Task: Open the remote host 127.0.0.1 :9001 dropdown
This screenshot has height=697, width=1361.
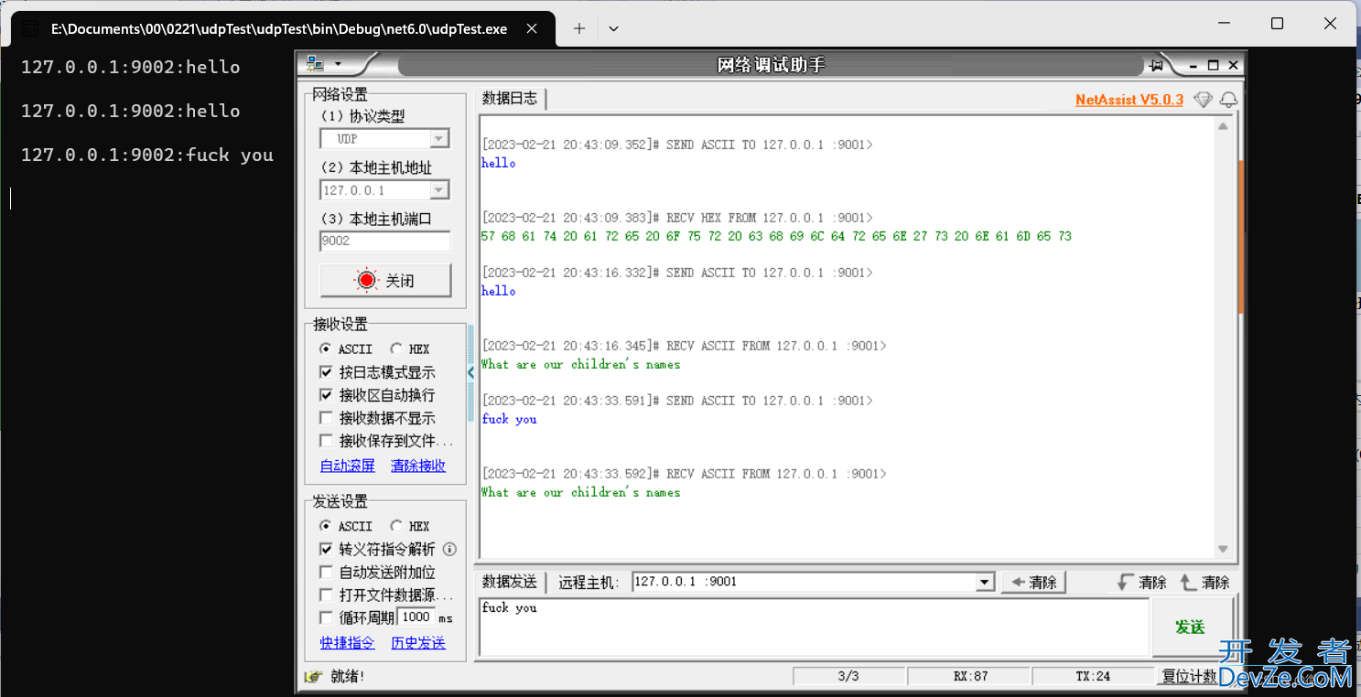Action: (x=985, y=583)
